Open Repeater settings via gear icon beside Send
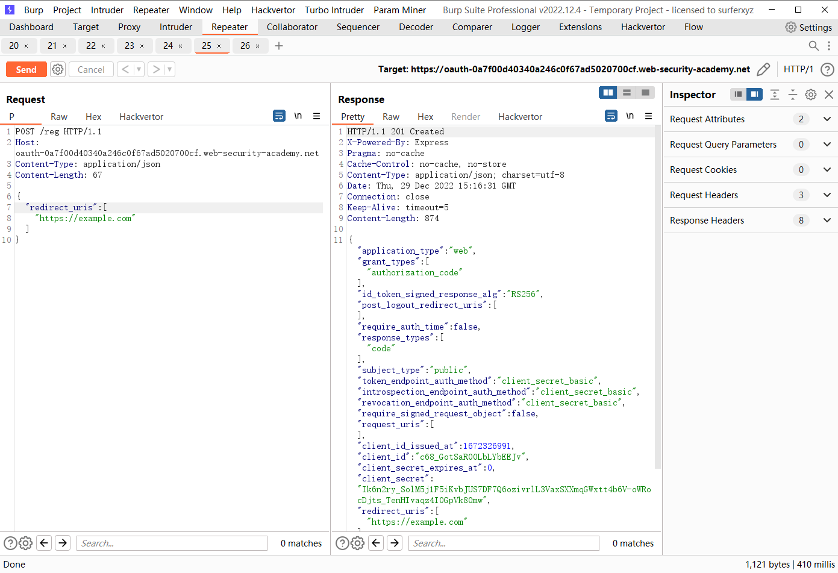This screenshot has width=838, height=573. [x=58, y=69]
